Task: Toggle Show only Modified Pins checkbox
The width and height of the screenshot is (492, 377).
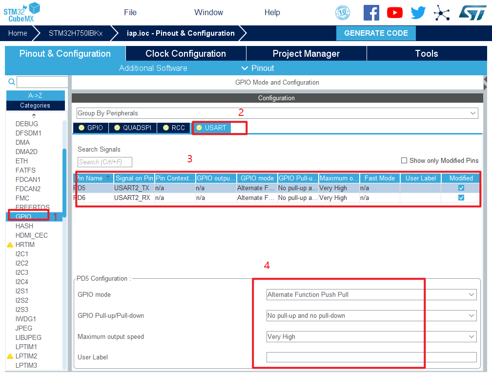Action: 404,160
